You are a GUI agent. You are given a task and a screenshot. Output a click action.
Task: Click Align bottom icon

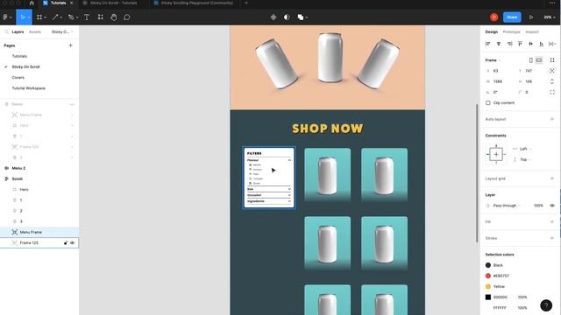(542, 44)
